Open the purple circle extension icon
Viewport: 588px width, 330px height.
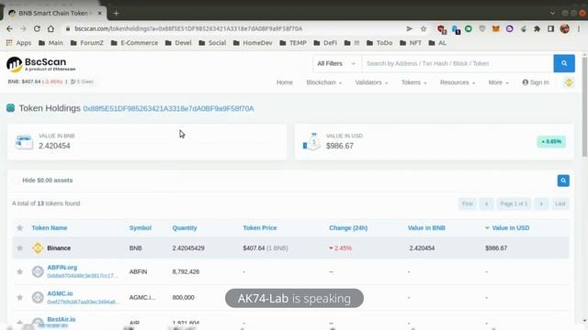(509, 28)
